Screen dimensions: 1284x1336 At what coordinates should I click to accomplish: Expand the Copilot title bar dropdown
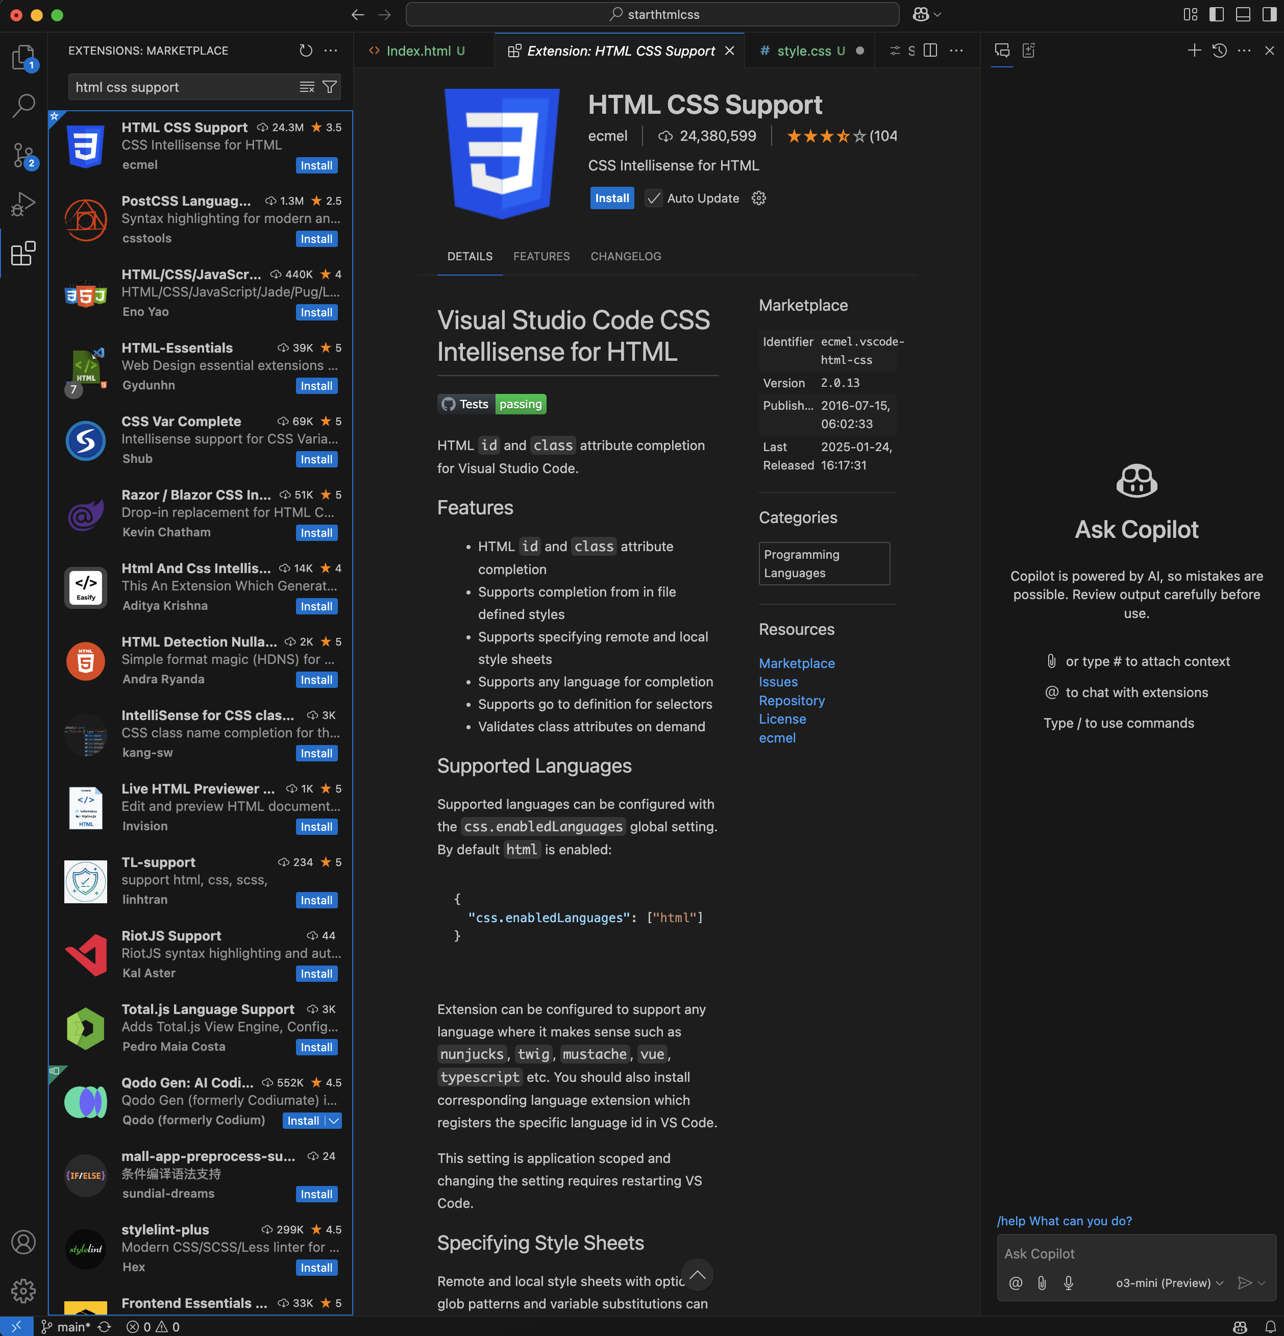(938, 14)
